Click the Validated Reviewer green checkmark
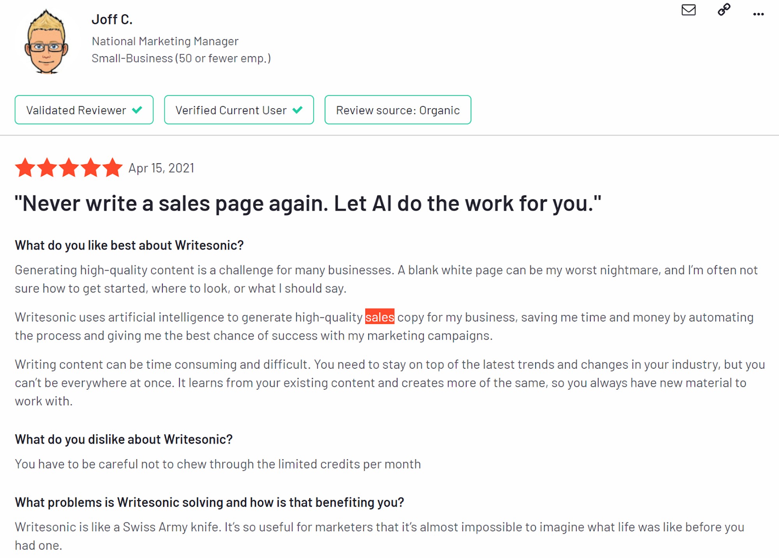This screenshot has height=558, width=779. (137, 110)
